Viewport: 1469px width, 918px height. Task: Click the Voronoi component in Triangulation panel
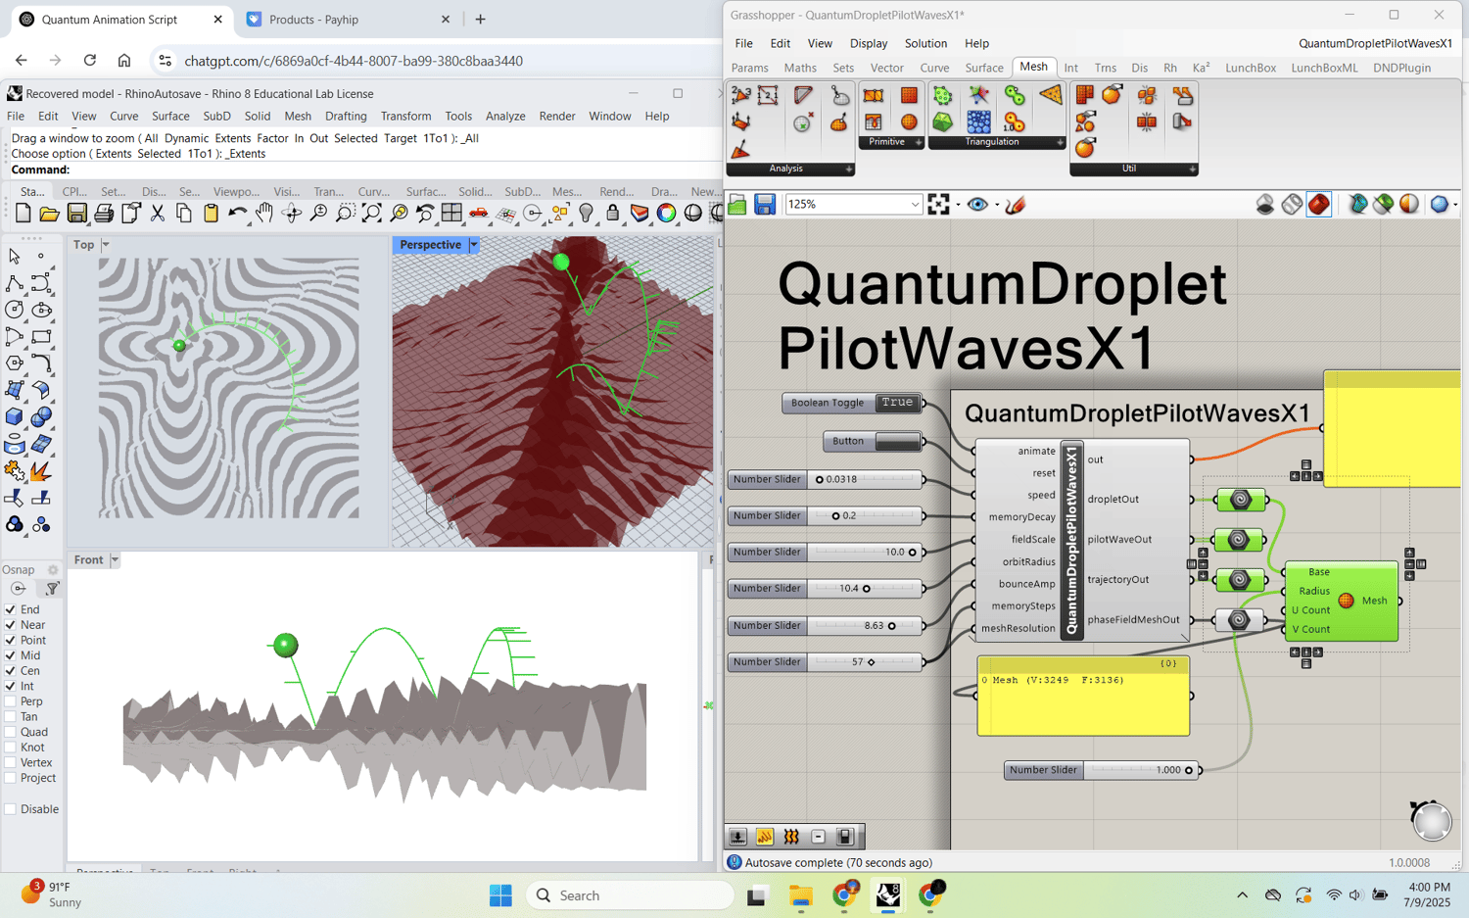point(978,121)
